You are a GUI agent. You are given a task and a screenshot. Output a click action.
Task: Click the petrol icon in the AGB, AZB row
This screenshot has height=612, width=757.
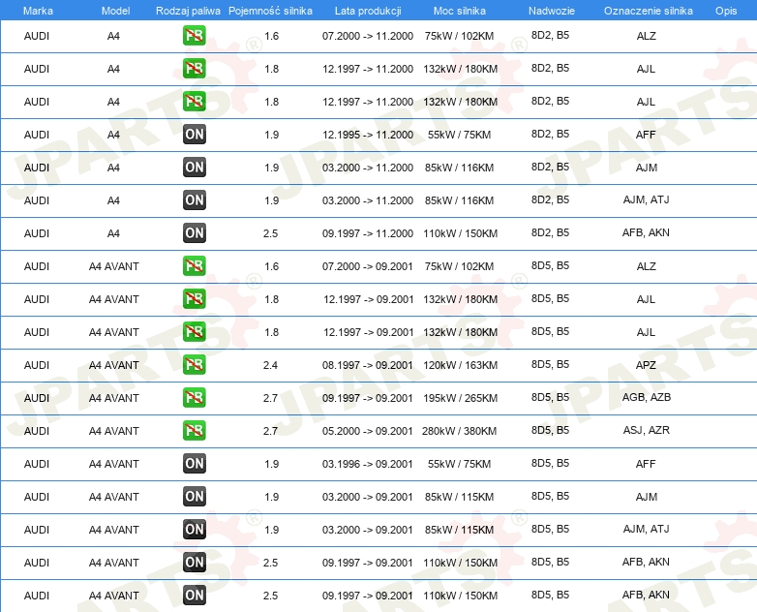194,398
